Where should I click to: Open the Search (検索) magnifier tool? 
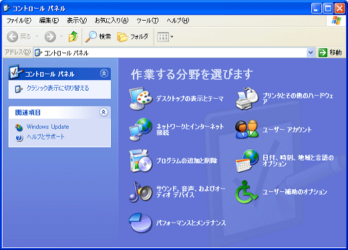coord(98,37)
